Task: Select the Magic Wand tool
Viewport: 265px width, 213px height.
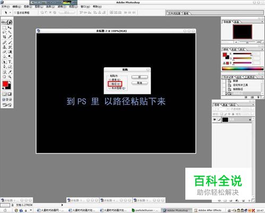Action: coord(10,32)
